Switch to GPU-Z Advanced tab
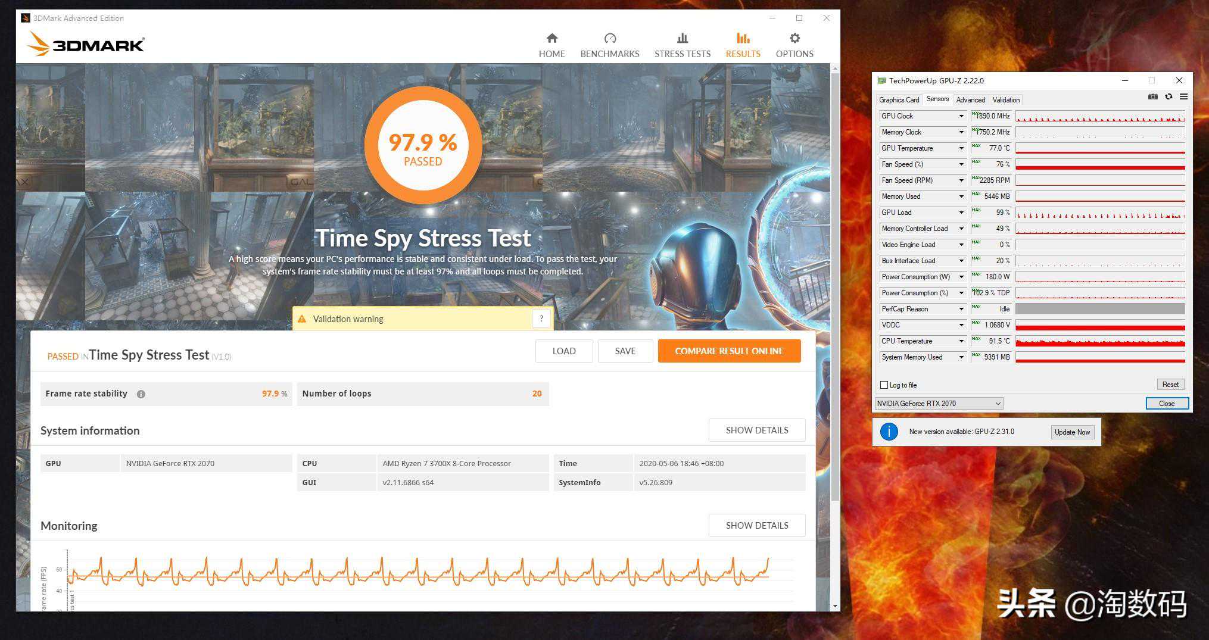The height and width of the screenshot is (640, 1209). tap(970, 100)
